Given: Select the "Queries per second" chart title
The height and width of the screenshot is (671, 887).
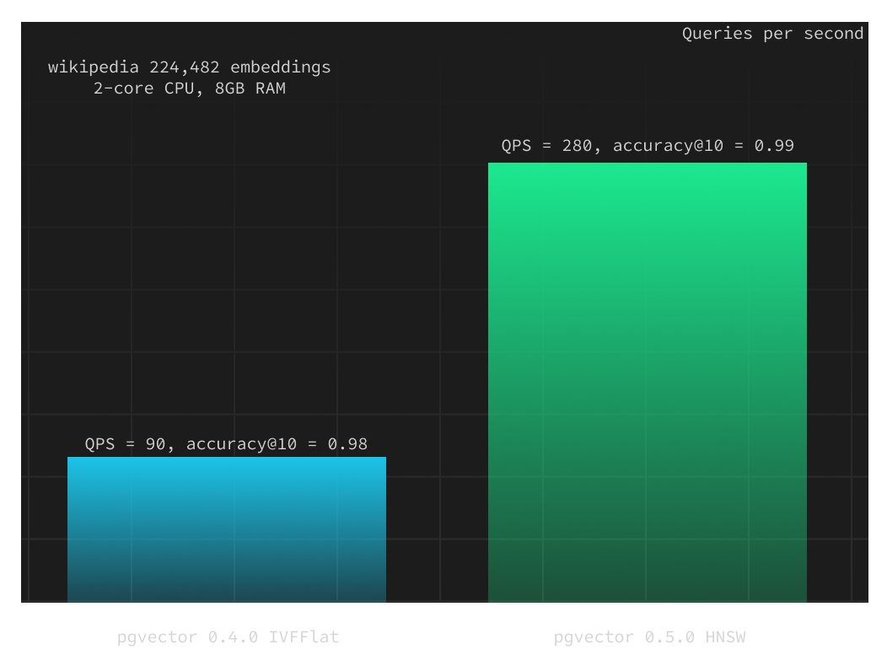Looking at the screenshot, I should click(x=772, y=34).
